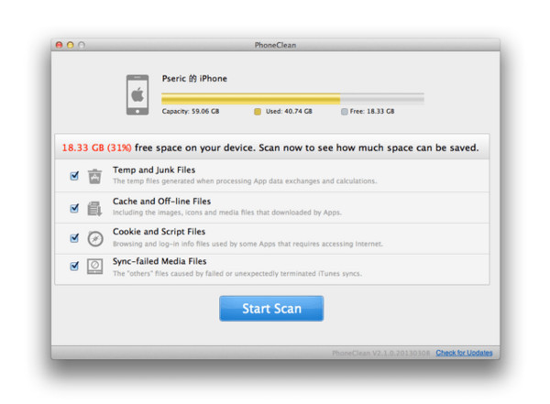Click the compass Cookie and Script icon
This screenshot has height=404, width=550.
(95, 239)
